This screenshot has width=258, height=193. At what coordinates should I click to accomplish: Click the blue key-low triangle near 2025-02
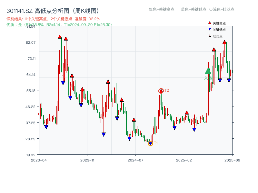194,129
